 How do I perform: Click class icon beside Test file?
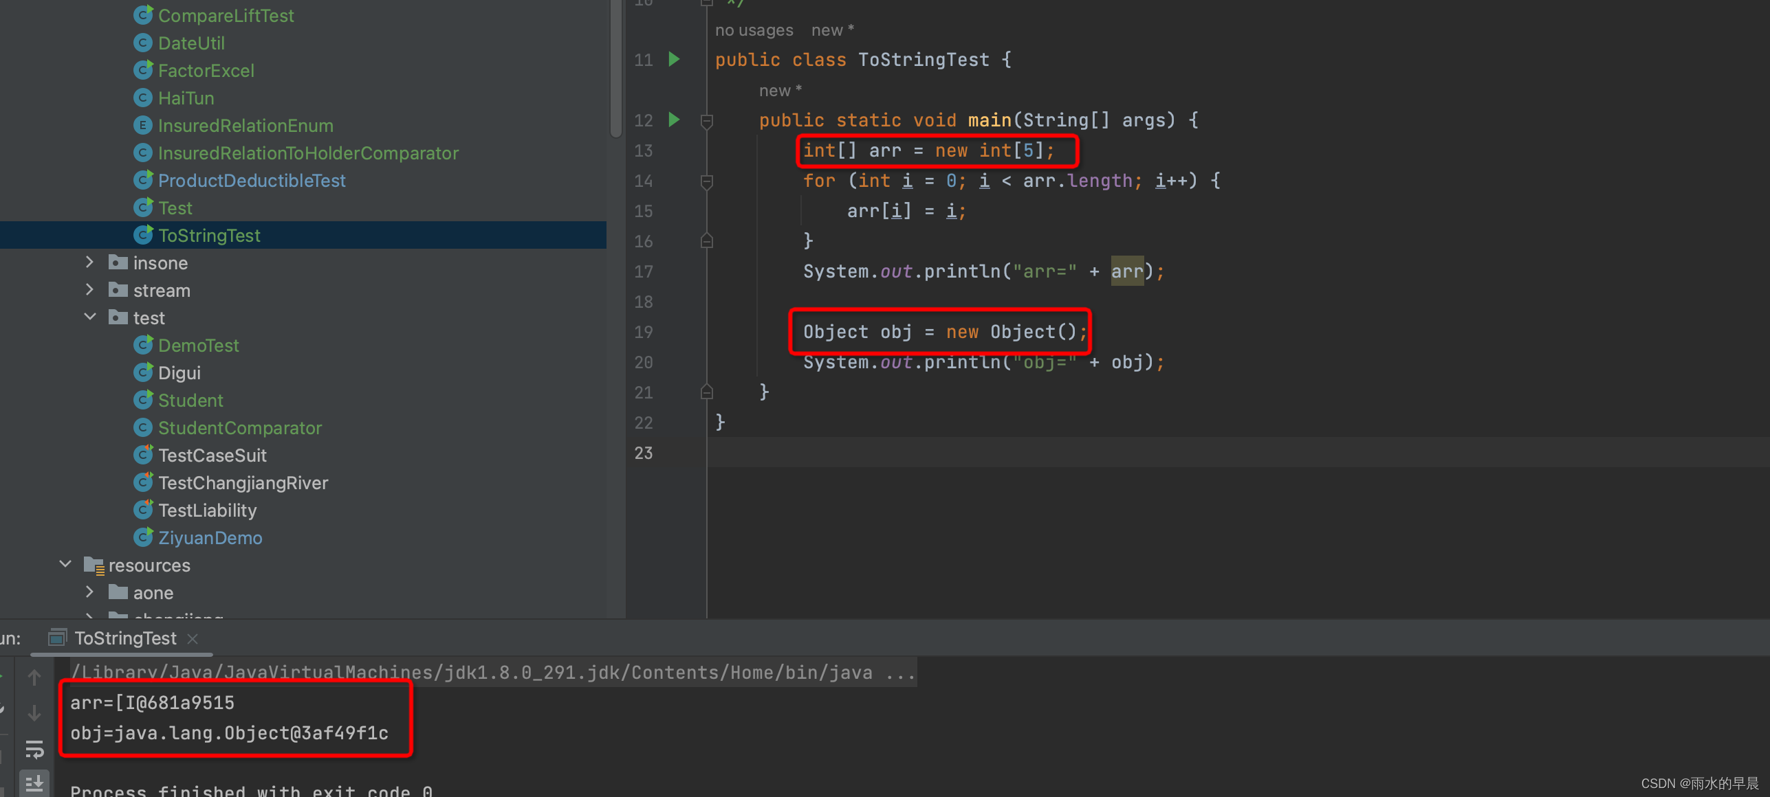pos(143,207)
